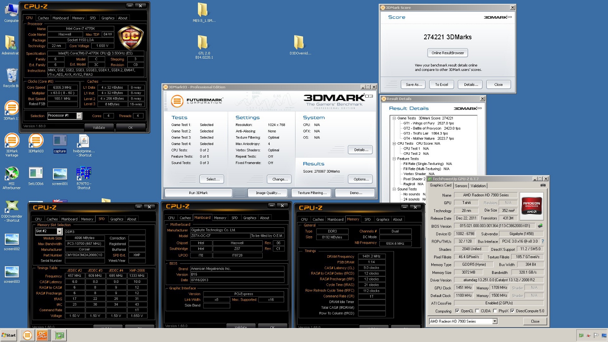Click the To Excel button
This screenshot has height=342, width=608.
(441, 85)
